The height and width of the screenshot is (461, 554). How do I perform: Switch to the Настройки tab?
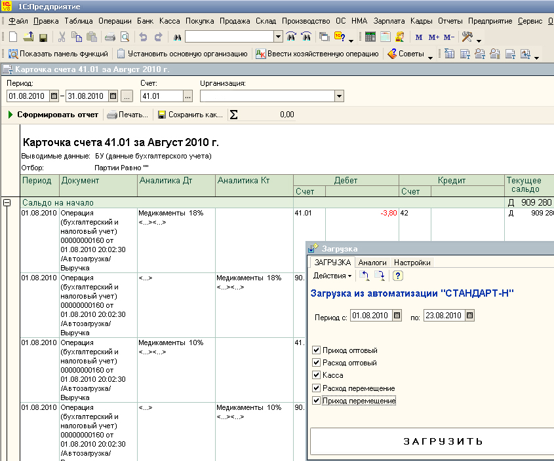[x=412, y=263]
